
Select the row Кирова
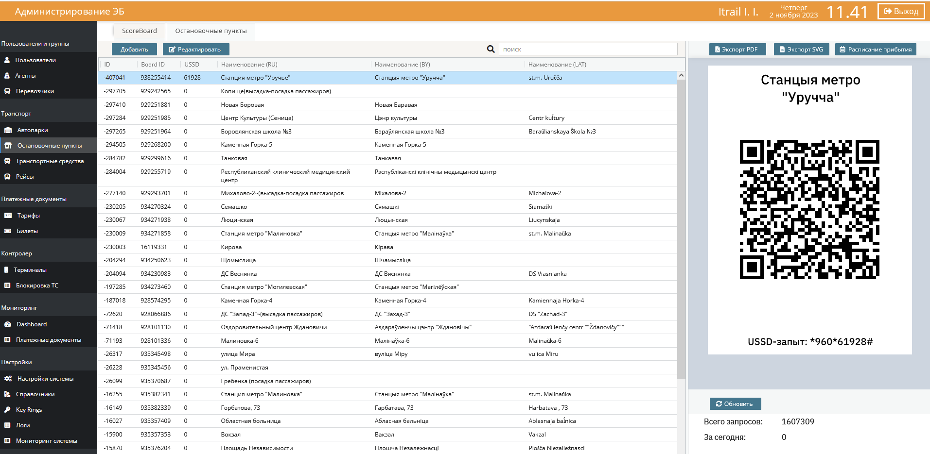click(388, 247)
